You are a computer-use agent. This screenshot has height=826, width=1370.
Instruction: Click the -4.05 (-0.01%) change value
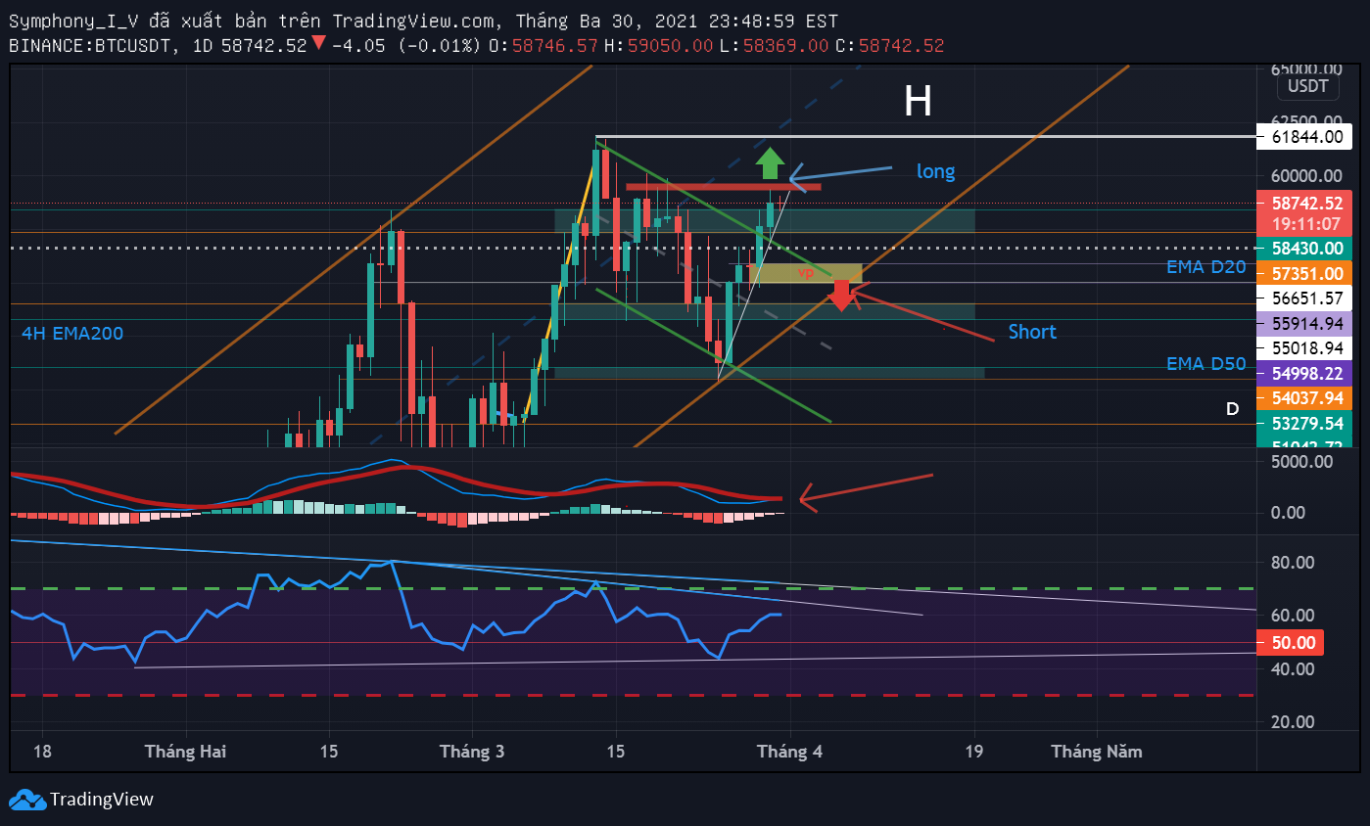[x=405, y=45]
